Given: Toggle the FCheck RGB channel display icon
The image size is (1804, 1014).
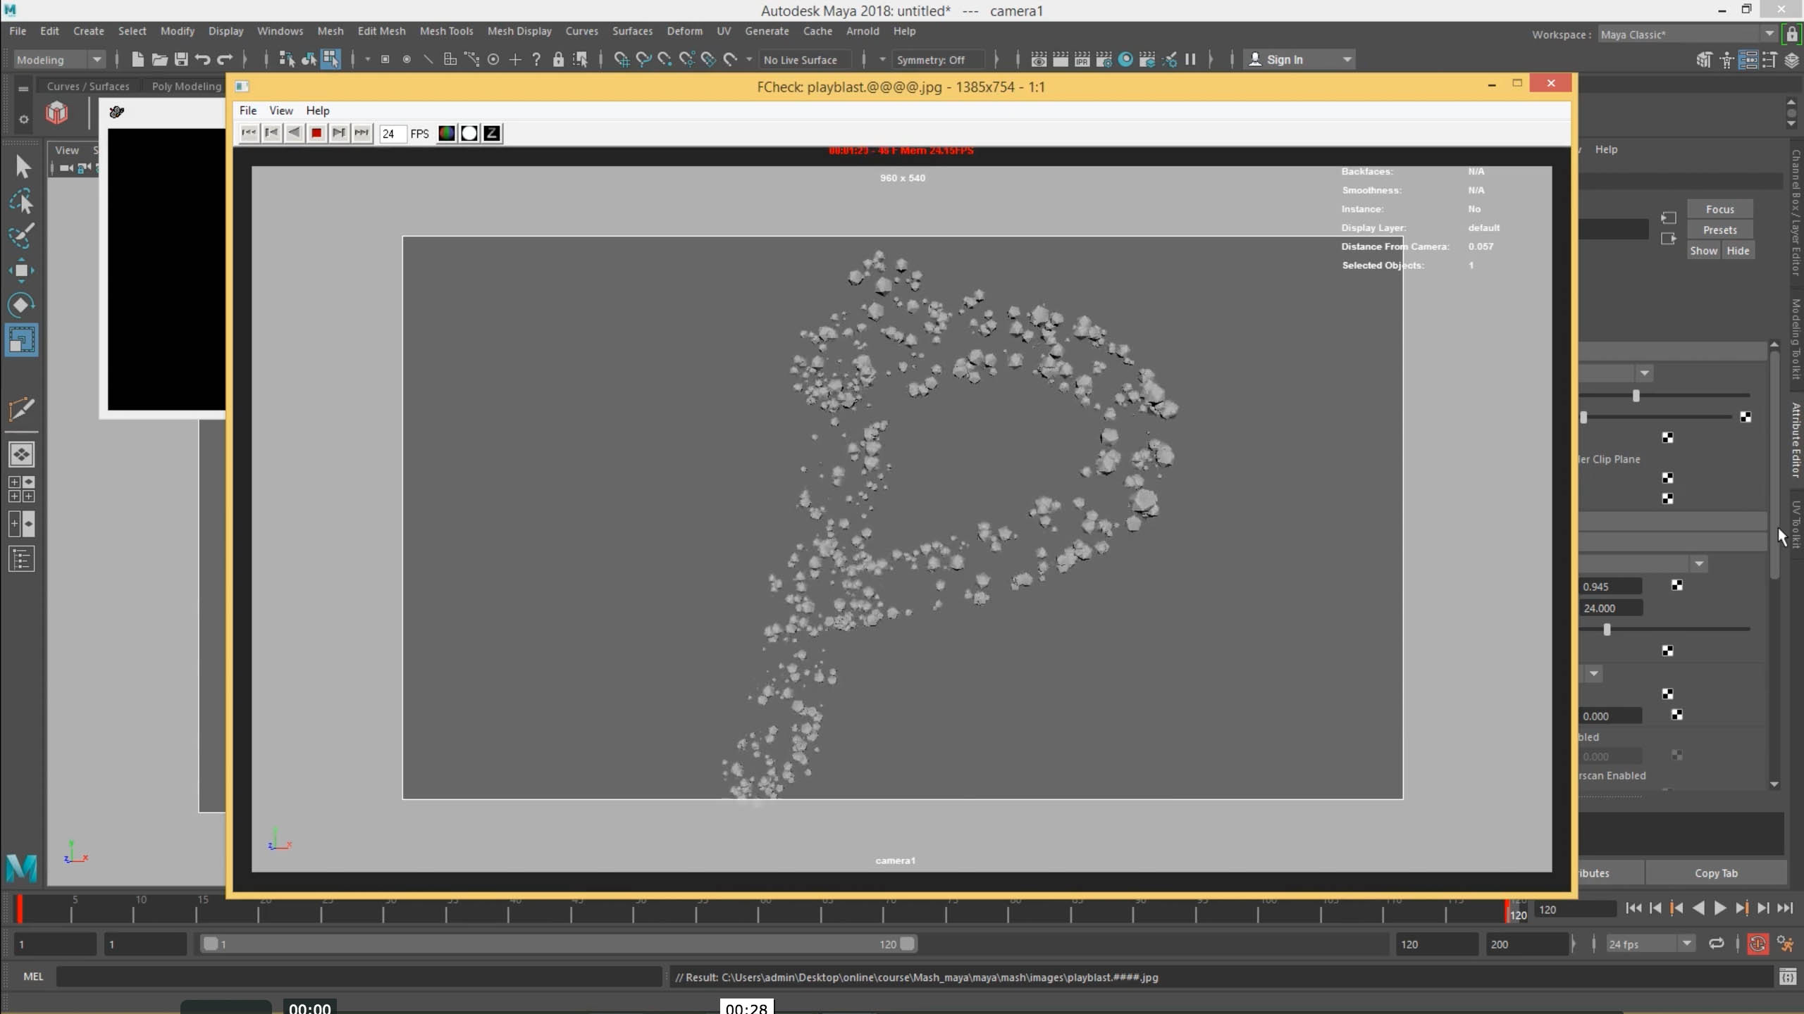Looking at the screenshot, I should [447, 133].
